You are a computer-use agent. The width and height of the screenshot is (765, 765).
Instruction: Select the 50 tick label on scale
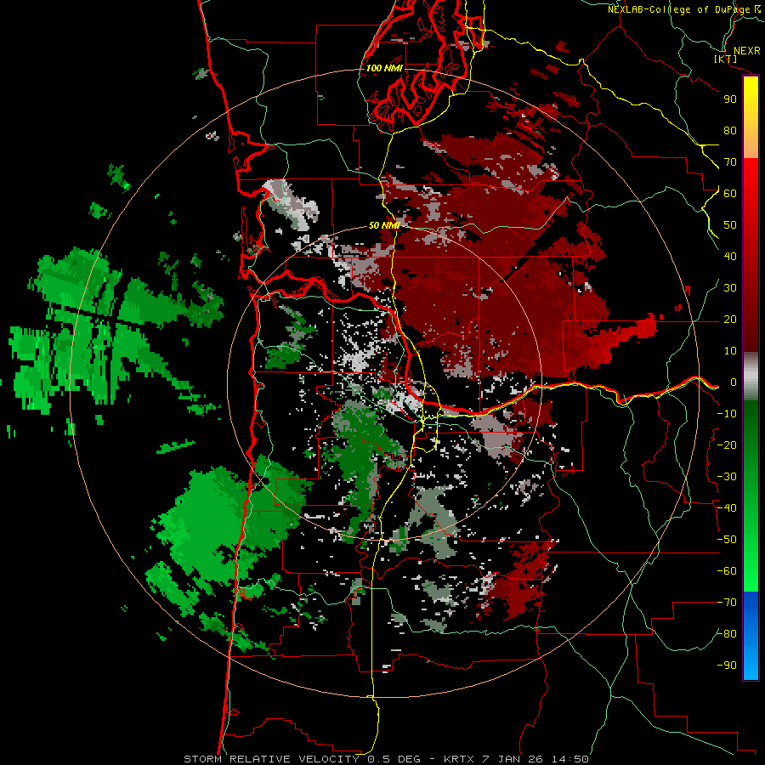click(730, 225)
